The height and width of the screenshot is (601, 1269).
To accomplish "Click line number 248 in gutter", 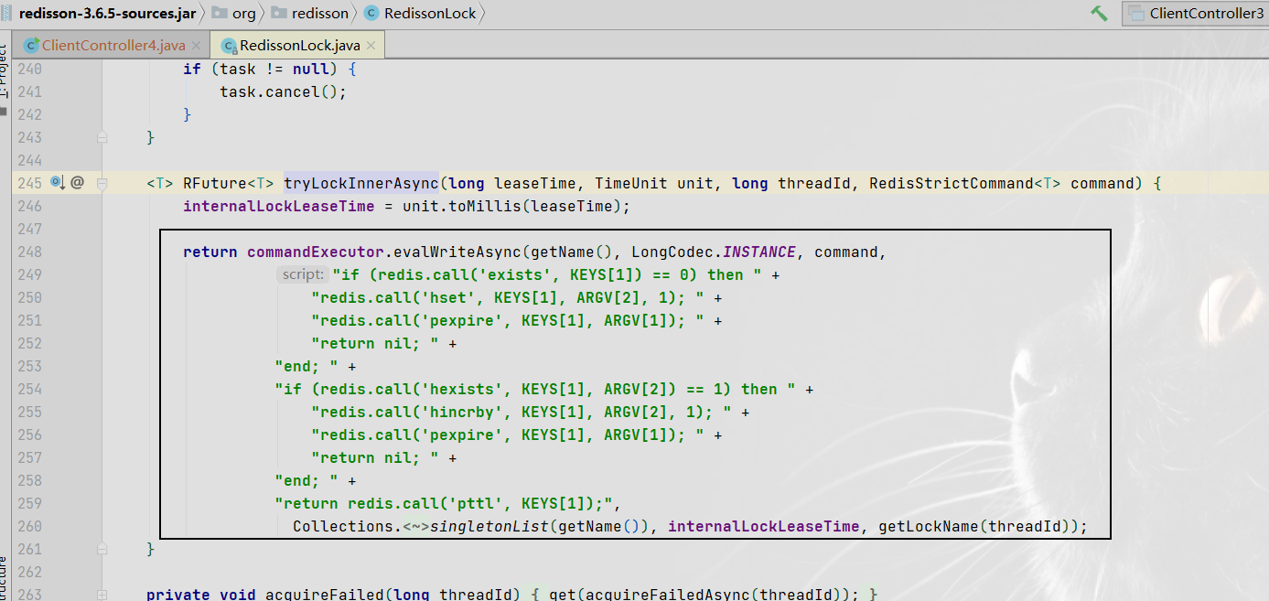I will pyautogui.click(x=29, y=252).
